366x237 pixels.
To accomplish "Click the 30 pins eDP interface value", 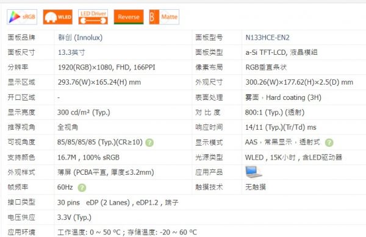I will coord(118,202).
